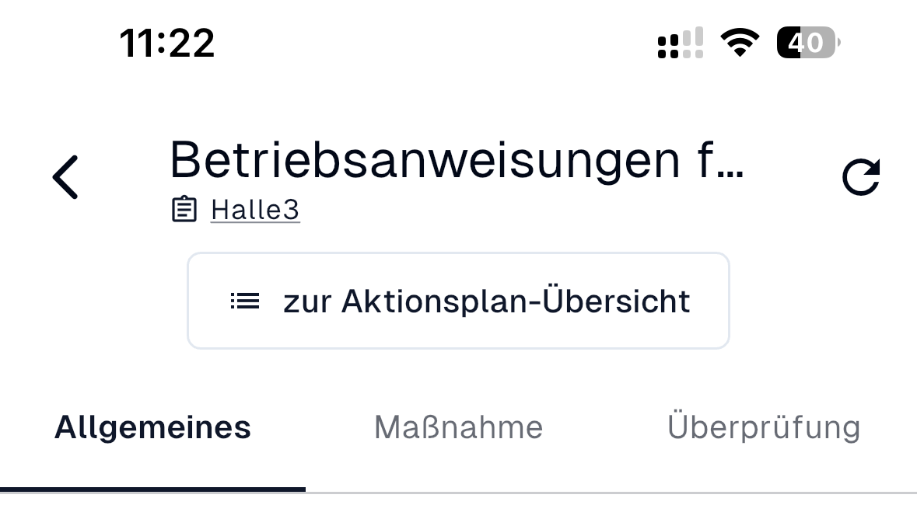Click the underlined Halle3 text under the title
Viewport: 917px width, 526px height.
click(255, 210)
